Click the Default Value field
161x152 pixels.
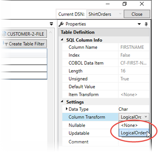point(133,86)
